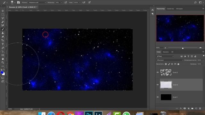
Task: Switch to the 3D tab
Action: click(x=172, y=52)
